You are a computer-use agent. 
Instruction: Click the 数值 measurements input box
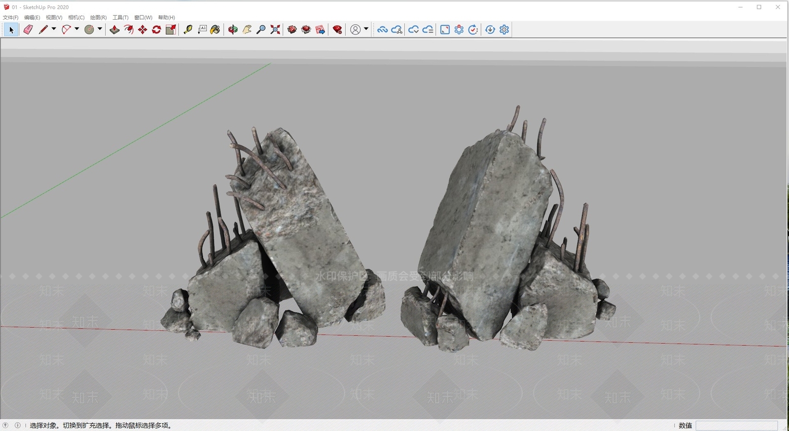coord(736,426)
